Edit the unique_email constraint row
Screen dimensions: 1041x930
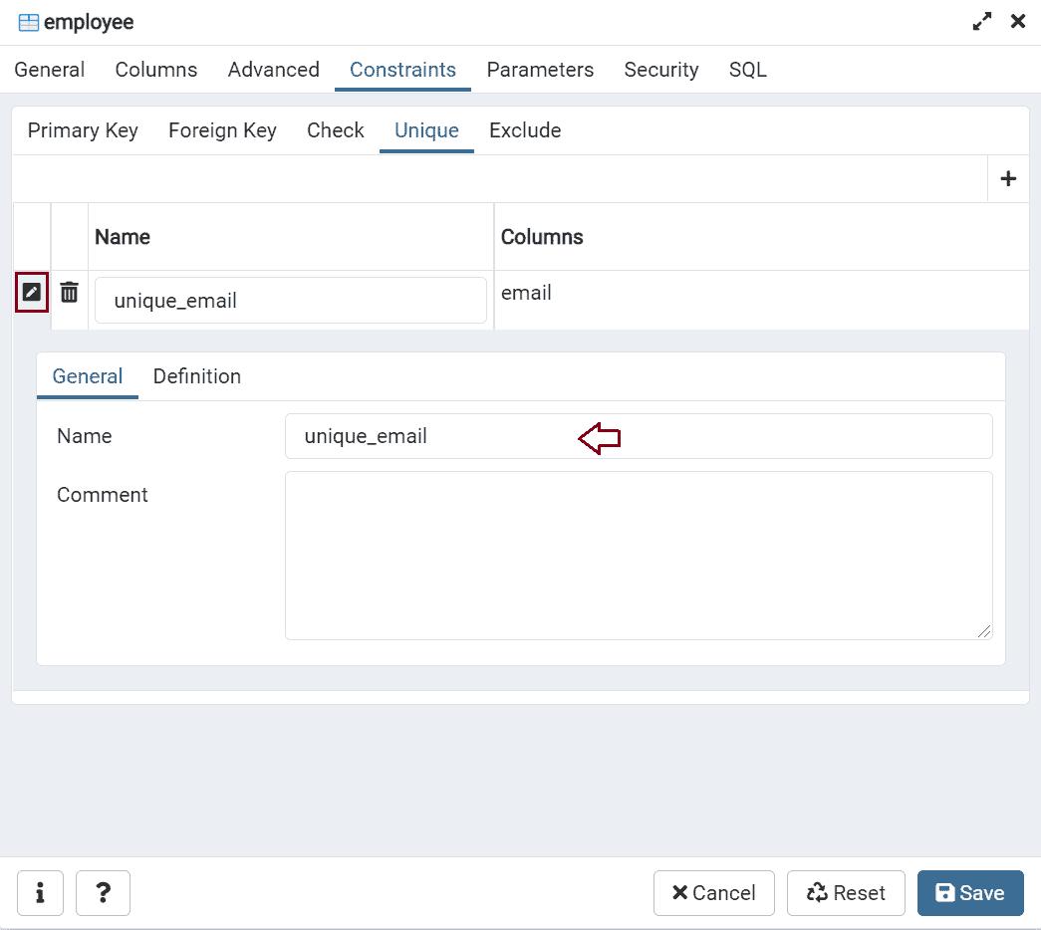point(32,291)
